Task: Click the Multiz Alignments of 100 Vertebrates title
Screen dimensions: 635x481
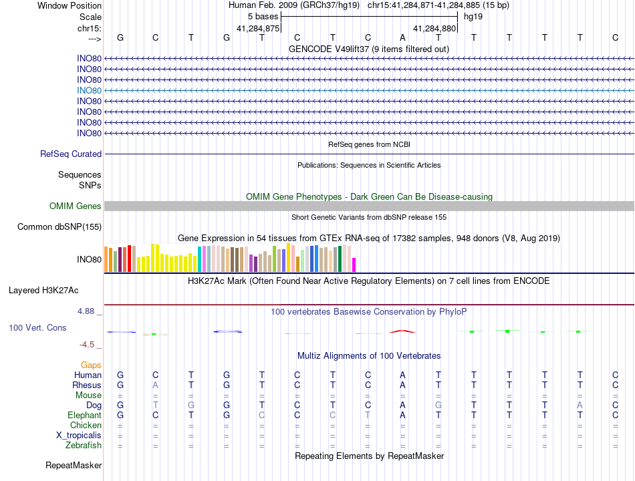Action: tap(369, 356)
